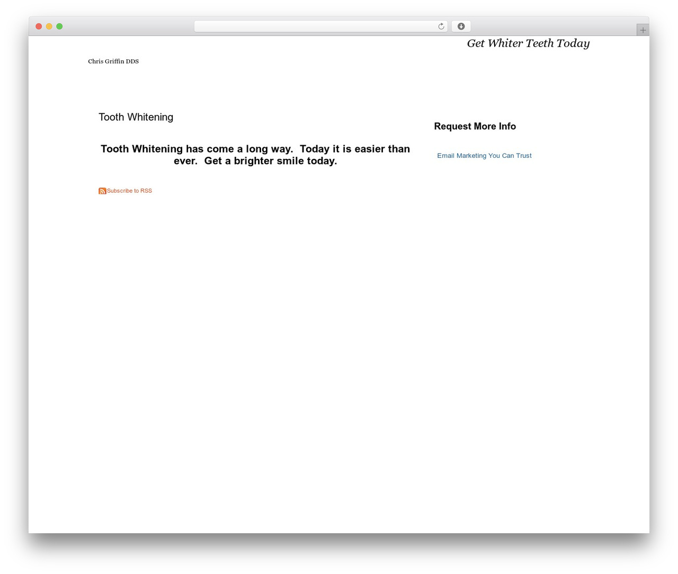Click the orange RSS feed icon
The width and height of the screenshot is (678, 574).
click(102, 191)
